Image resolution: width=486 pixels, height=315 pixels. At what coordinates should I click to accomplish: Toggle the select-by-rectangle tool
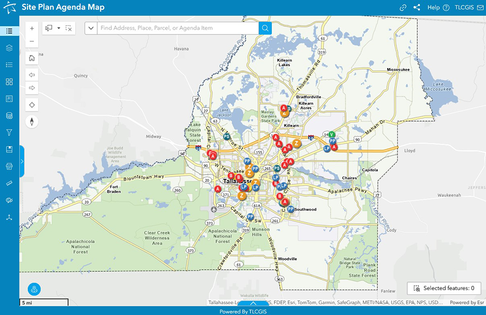48,28
